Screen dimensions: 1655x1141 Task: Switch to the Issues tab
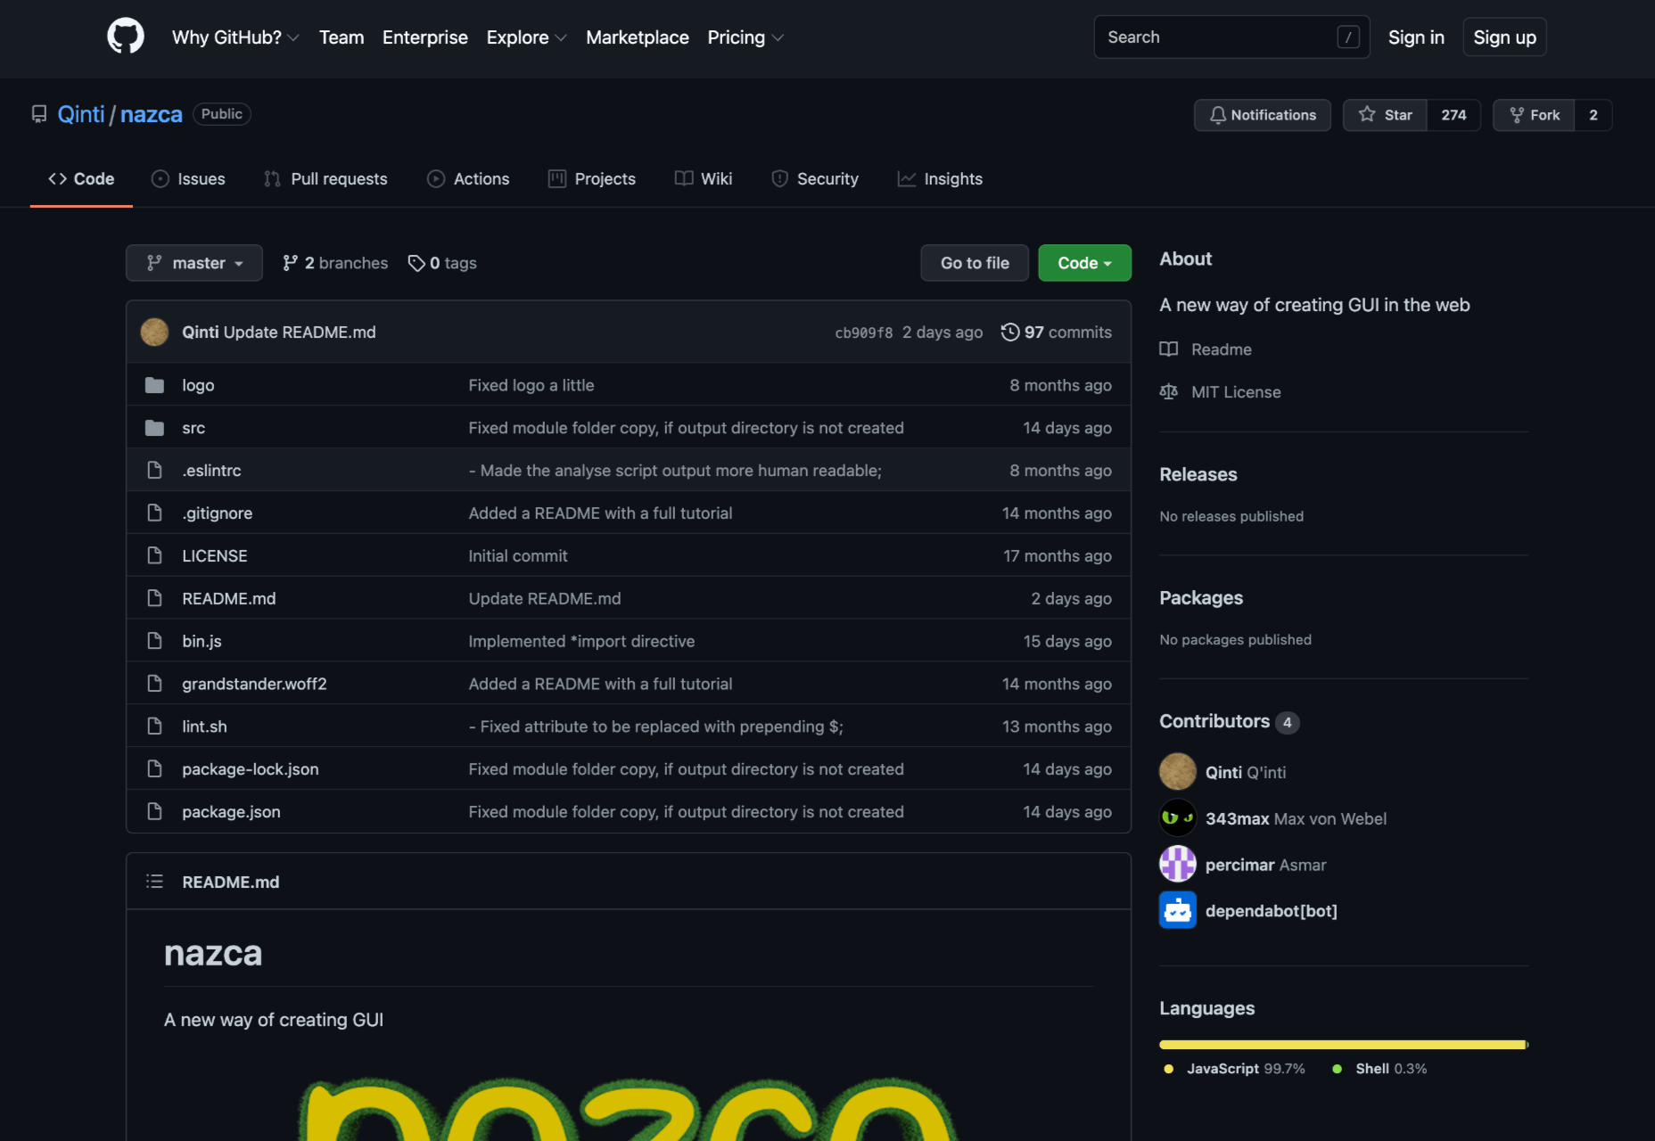[x=188, y=179]
